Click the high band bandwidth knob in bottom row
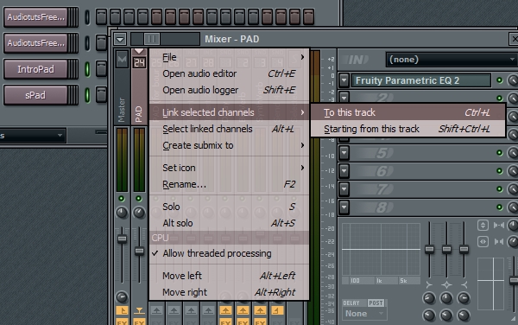This screenshot has height=325, width=518. point(464,315)
